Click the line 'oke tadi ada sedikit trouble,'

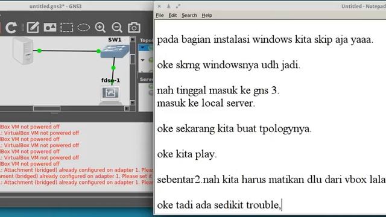[219, 205]
